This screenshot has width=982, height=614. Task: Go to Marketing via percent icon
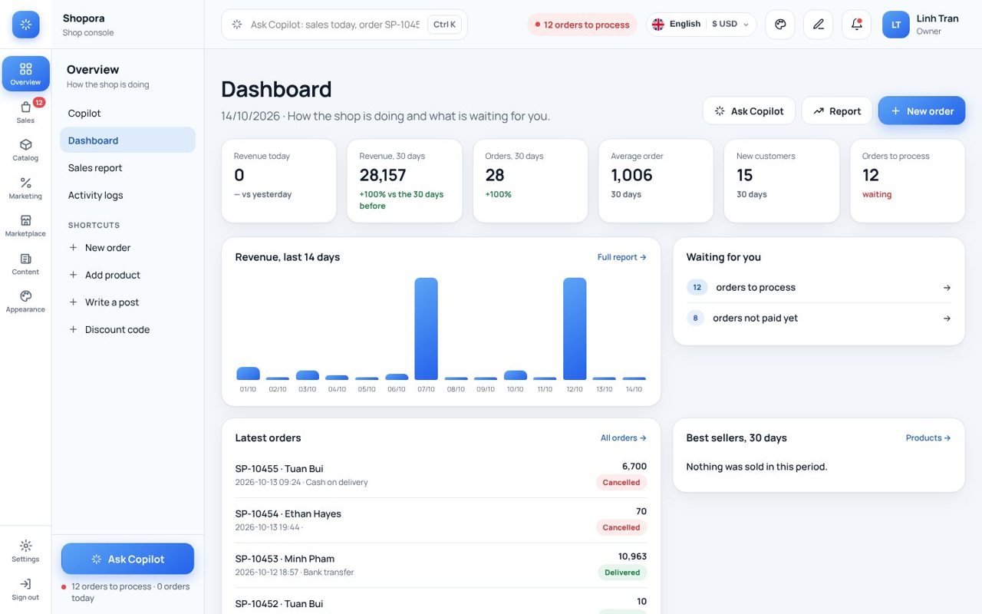(x=25, y=188)
